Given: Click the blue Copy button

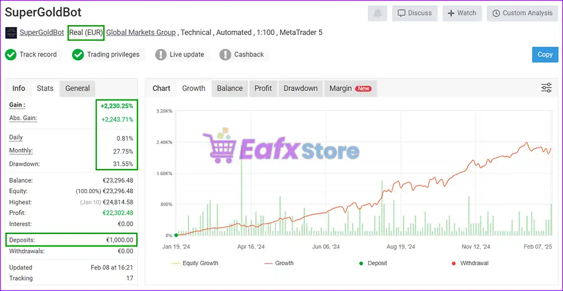Looking at the screenshot, I should click(x=545, y=54).
